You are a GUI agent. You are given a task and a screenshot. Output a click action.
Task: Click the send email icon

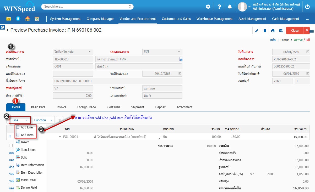[281, 31]
